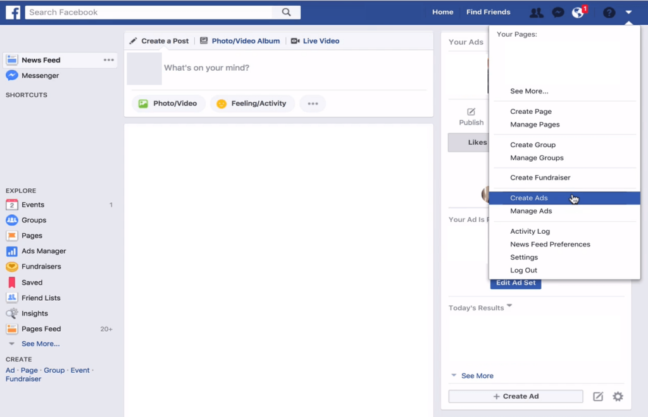
Task: Click the gear icon in the Your Ads panel
Action: point(617,397)
